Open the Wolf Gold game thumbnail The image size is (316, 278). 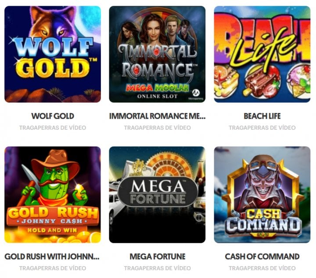(53, 54)
